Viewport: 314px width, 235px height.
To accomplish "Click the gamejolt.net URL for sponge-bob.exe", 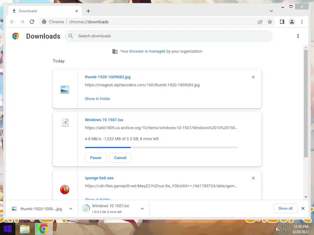I will coord(161,186).
